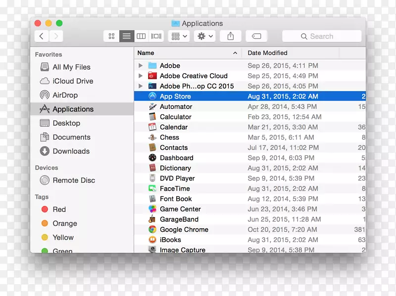Expand the Adobe folder disclosure triangle
The image size is (396, 296).
coord(141,65)
